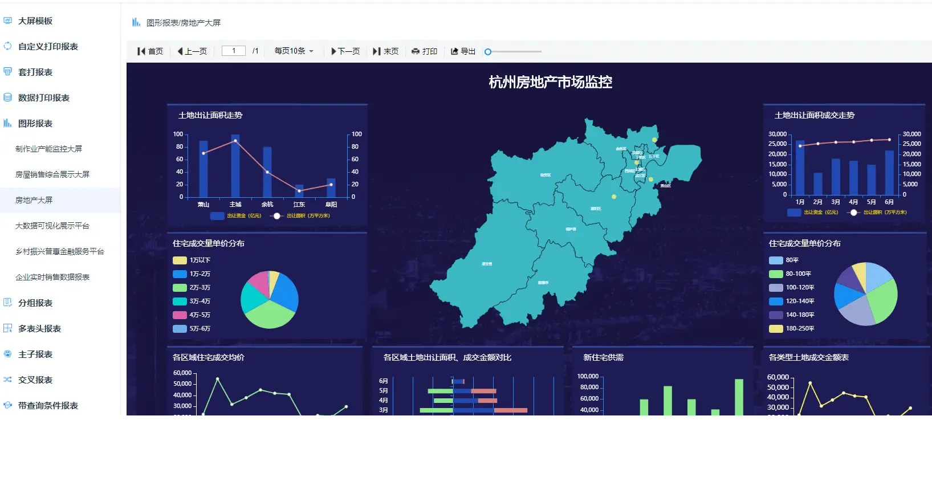Open the 每页10条 page size dropdown
The height and width of the screenshot is (477, 932).
294,51
